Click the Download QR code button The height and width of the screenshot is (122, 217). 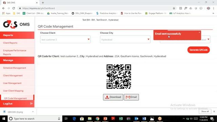click(x=113, y=97)
